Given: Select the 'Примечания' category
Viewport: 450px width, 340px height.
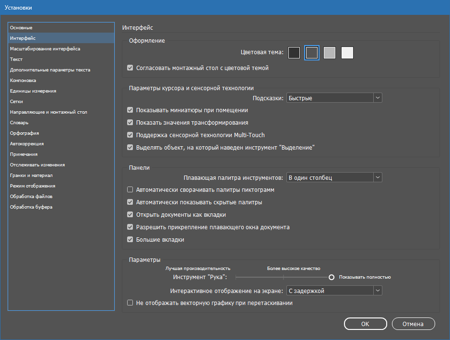Looking at the screenshot, I should [61, 154].
